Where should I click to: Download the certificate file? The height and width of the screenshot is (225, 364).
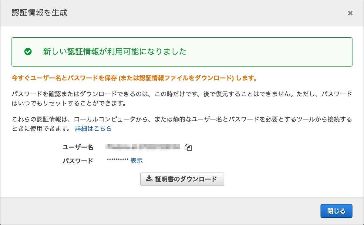pyautogui.click(x=182, y=179)
